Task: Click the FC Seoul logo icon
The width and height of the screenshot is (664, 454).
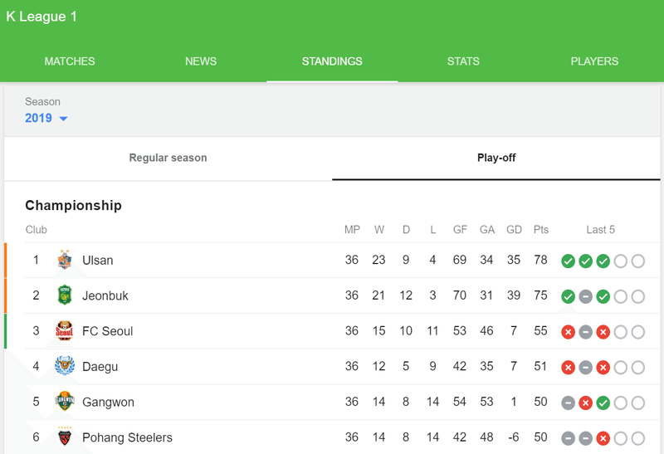Action: pyautogui.click(x=65, y=331)
